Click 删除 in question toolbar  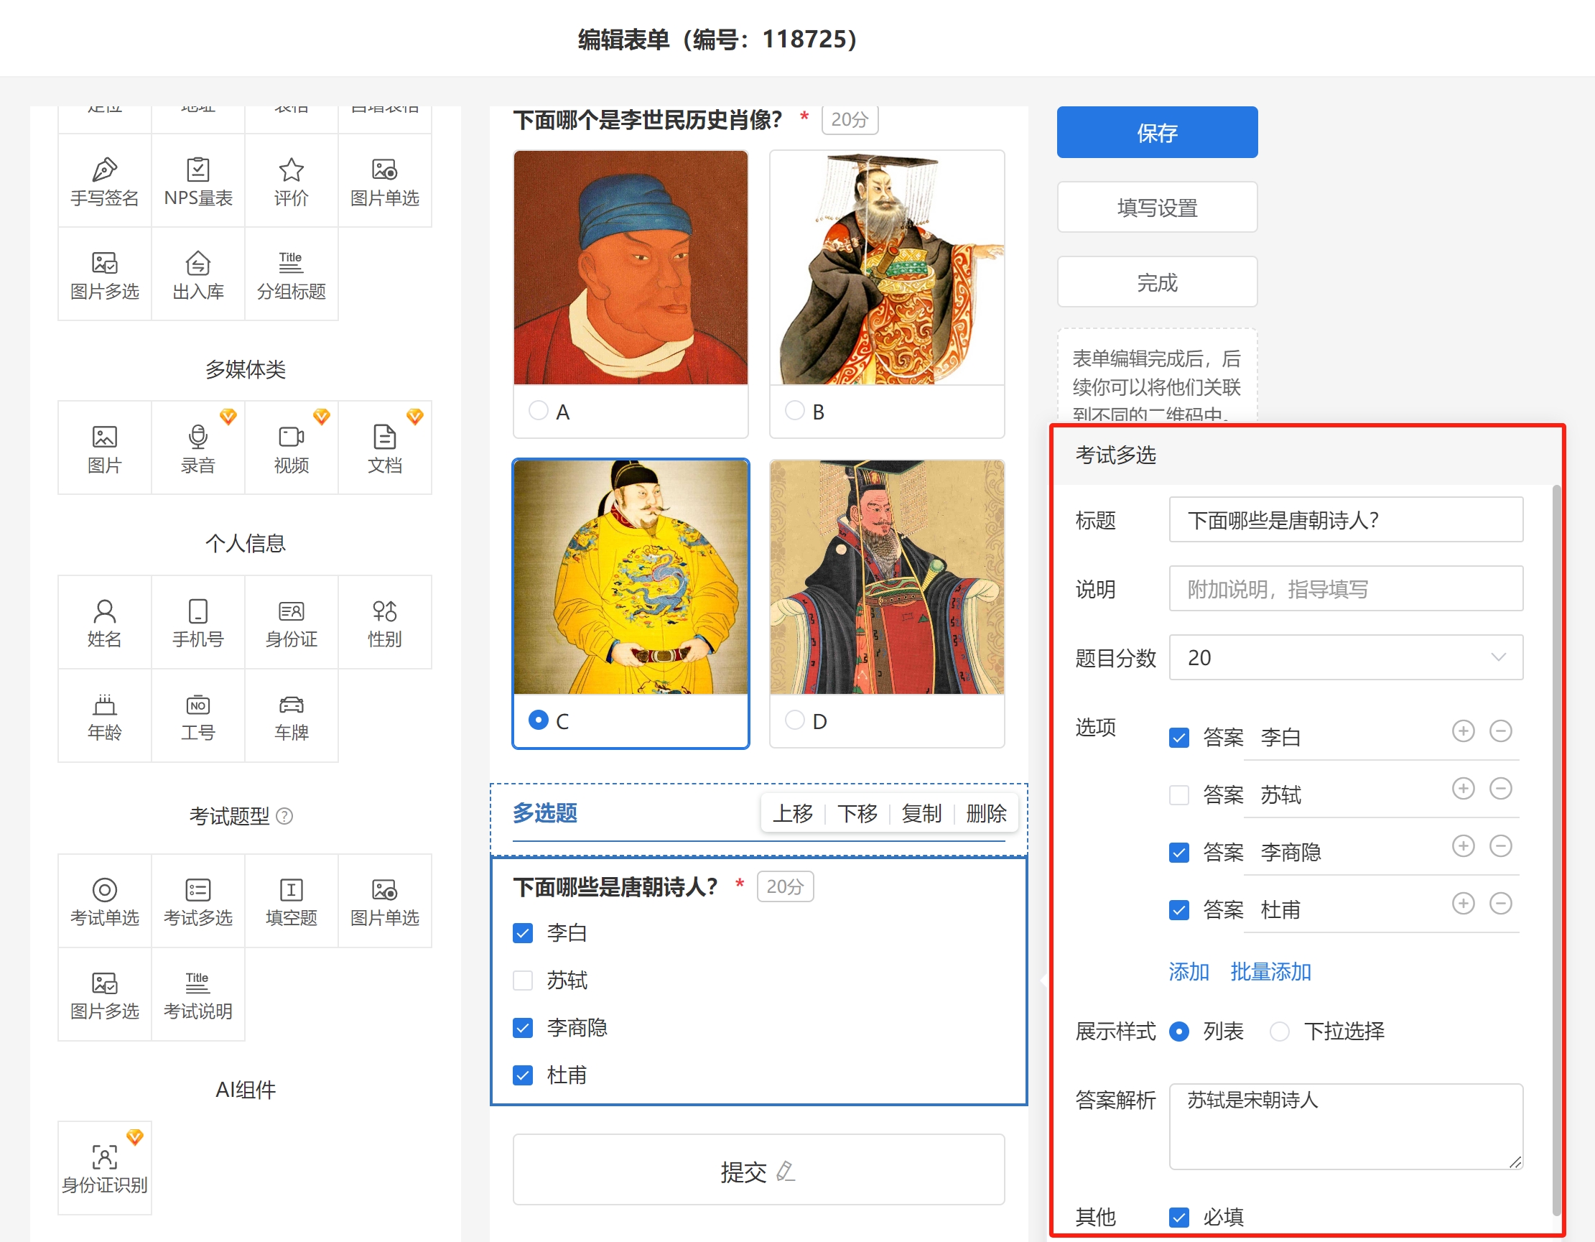point(985,813)
